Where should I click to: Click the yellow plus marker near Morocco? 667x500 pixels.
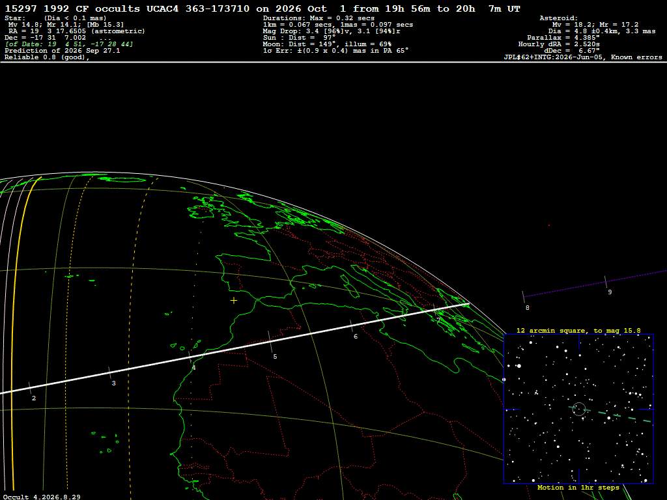[234, 301]
